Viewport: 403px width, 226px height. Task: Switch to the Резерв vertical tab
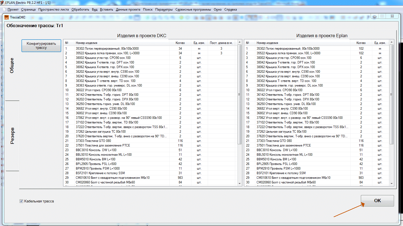click(x=12, y=136)
